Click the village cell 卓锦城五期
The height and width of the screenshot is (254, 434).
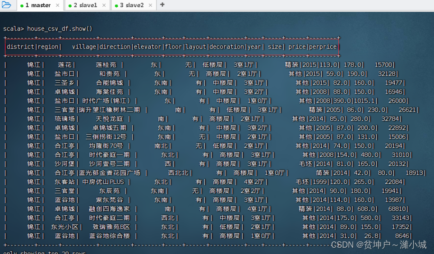(109, 128)
